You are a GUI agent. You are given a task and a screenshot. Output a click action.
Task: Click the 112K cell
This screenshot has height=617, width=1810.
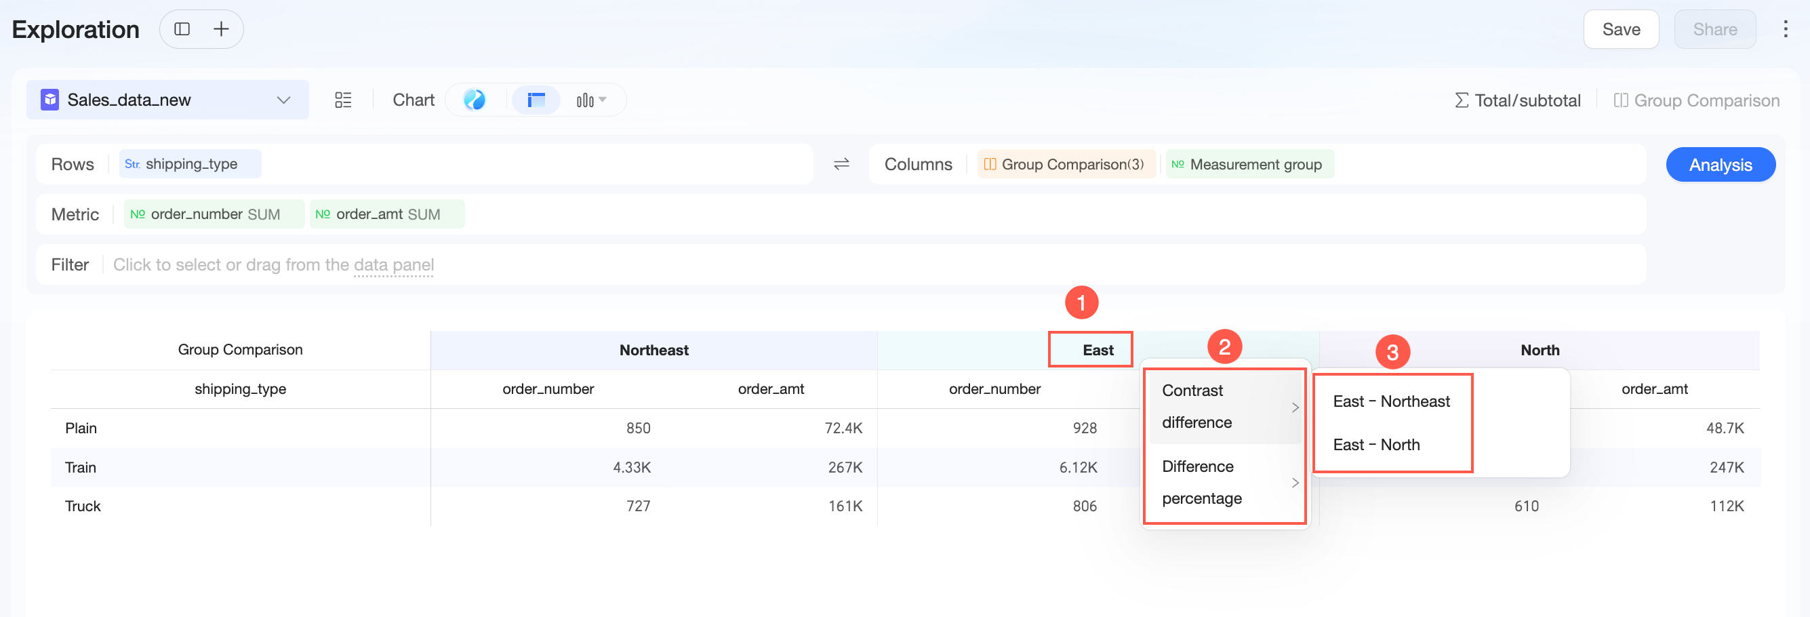click(1727, 506)
